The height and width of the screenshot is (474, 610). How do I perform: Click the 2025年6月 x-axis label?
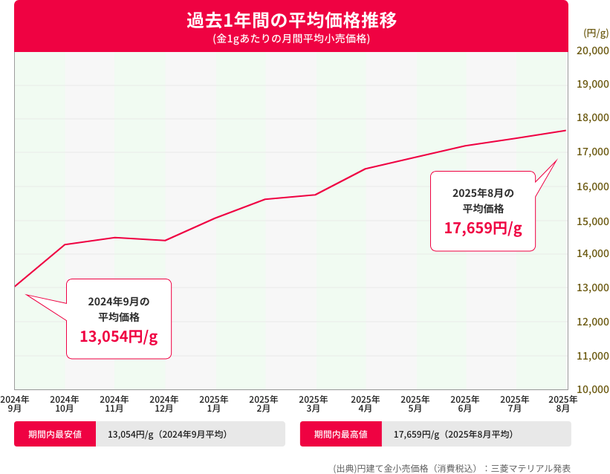pyautogui.click(x=464, y=403)
